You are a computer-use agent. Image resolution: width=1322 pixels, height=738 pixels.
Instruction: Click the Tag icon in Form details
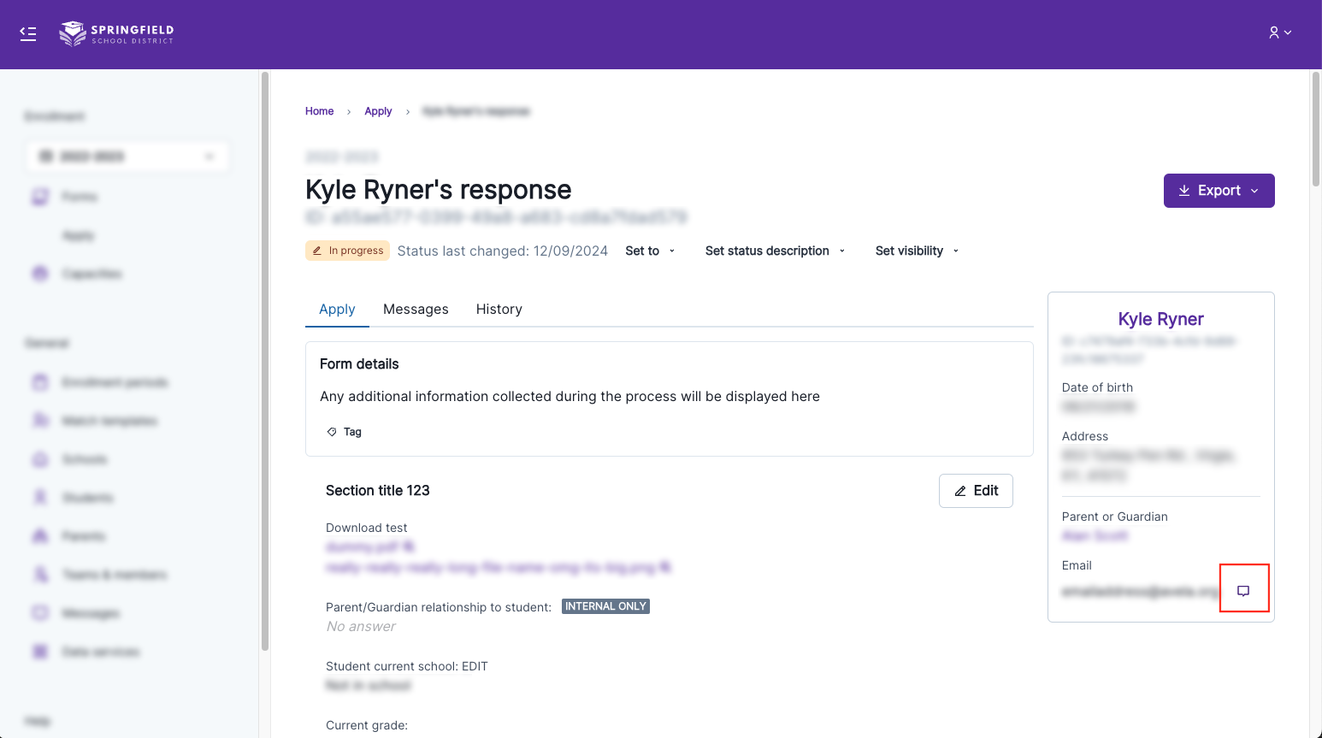[x=332, y=432]
